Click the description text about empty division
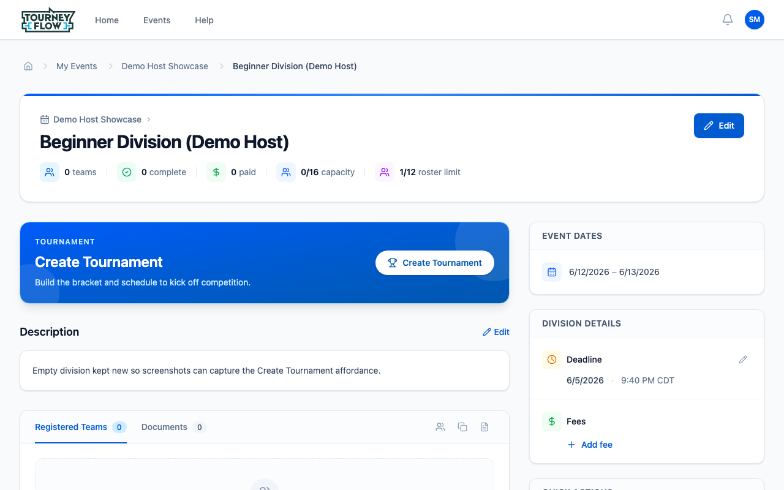 206,371
